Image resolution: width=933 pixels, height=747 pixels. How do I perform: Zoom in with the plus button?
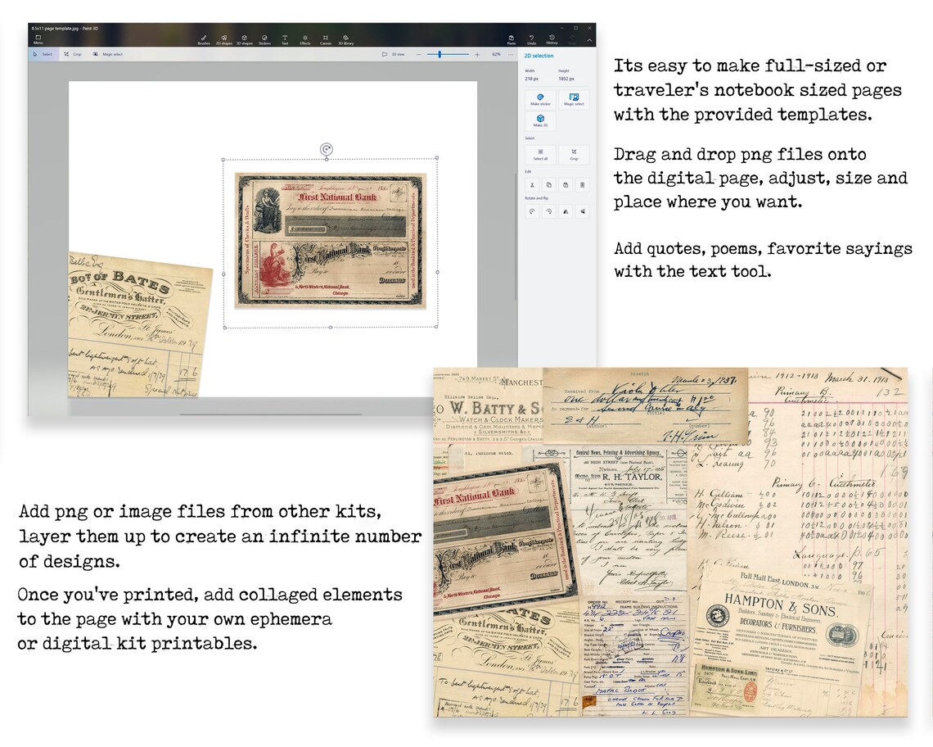pyautogui.click(x=476, y=54)
